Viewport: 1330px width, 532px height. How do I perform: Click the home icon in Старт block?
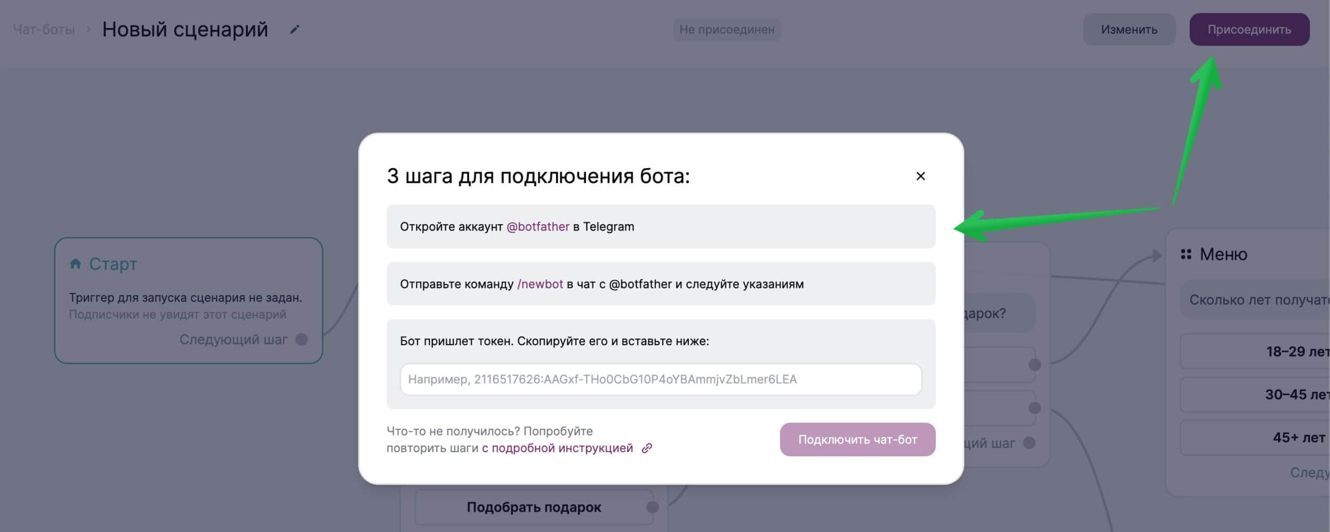[x=75, y=264]
